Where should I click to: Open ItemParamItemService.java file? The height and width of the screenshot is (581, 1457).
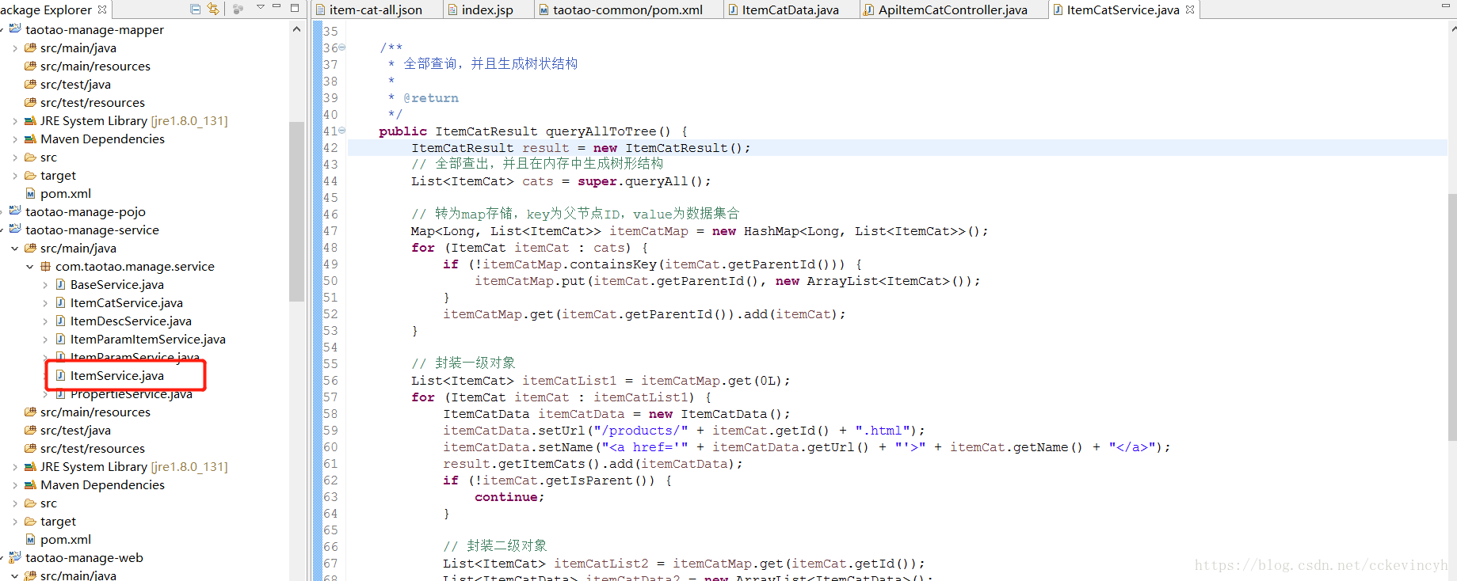point(147,340)
